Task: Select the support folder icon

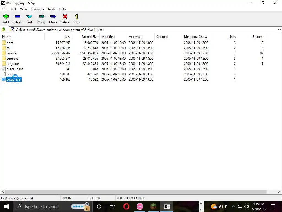Action: coord(4,59)
